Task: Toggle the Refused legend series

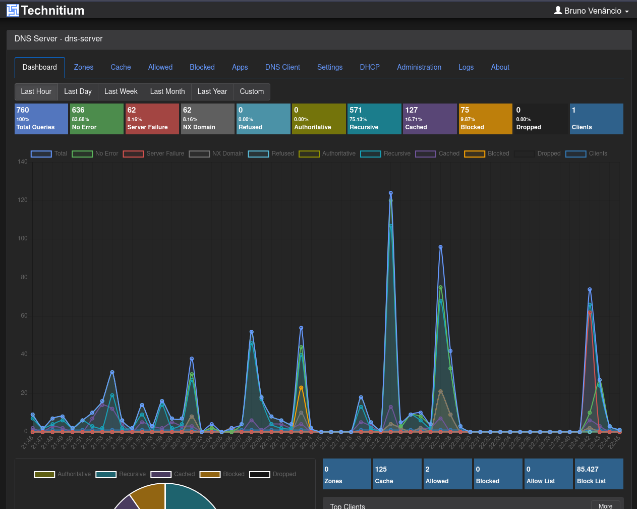Action: [x=271, y=154]
